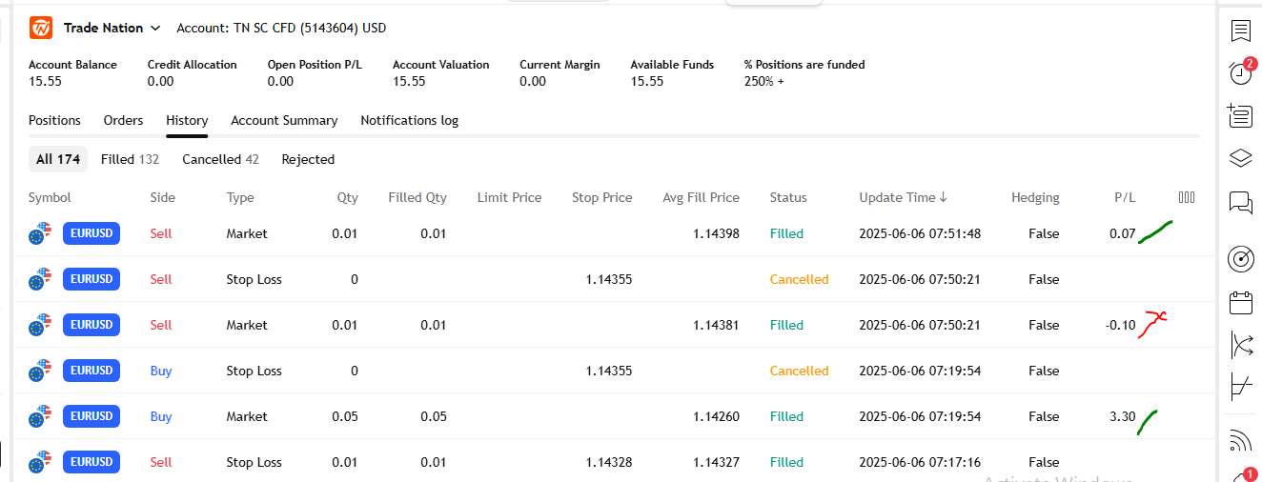Viewport: 1262px width, 482px height.
Task: Switch to the Positions tab
Action: (54, 121)
